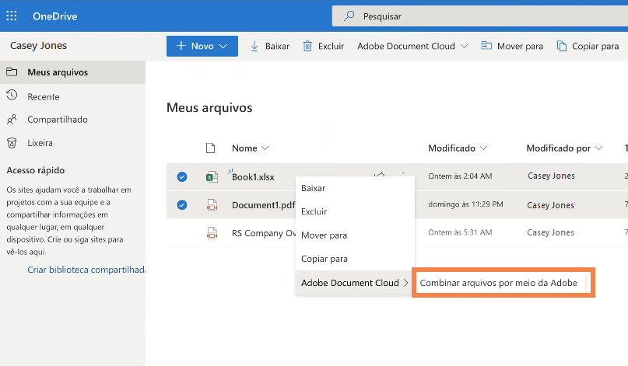Click the download arrow icon for Baixar
The image size is (628, 366).
coord(254,46)
